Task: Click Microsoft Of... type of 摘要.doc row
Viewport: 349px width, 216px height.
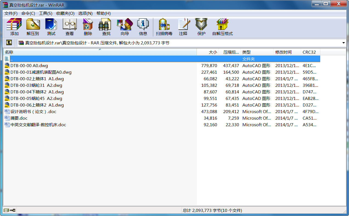Action: [257, 118]
